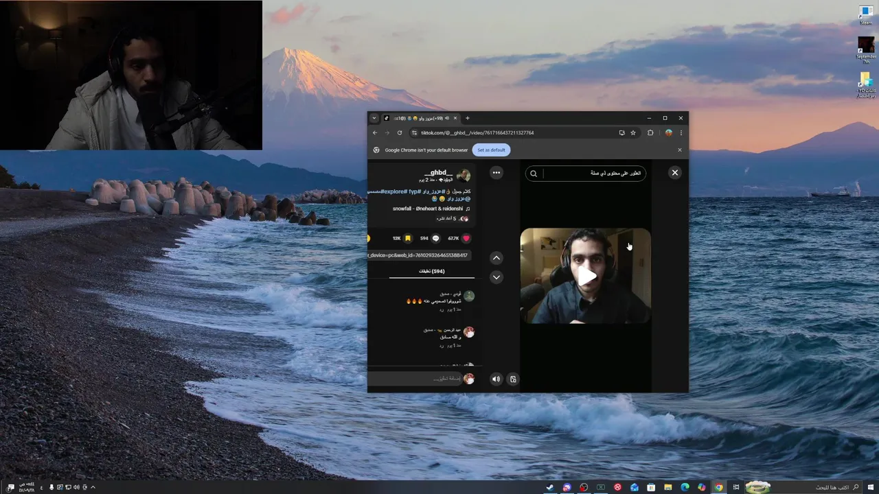Like the video with heart icon
879x494 pixels.
point(466,238)
